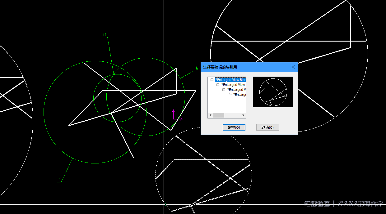The height and width of the screenshot is (214, 386).
Task: Select the green detail label I at the bottom left
Action: pos(59,180)
